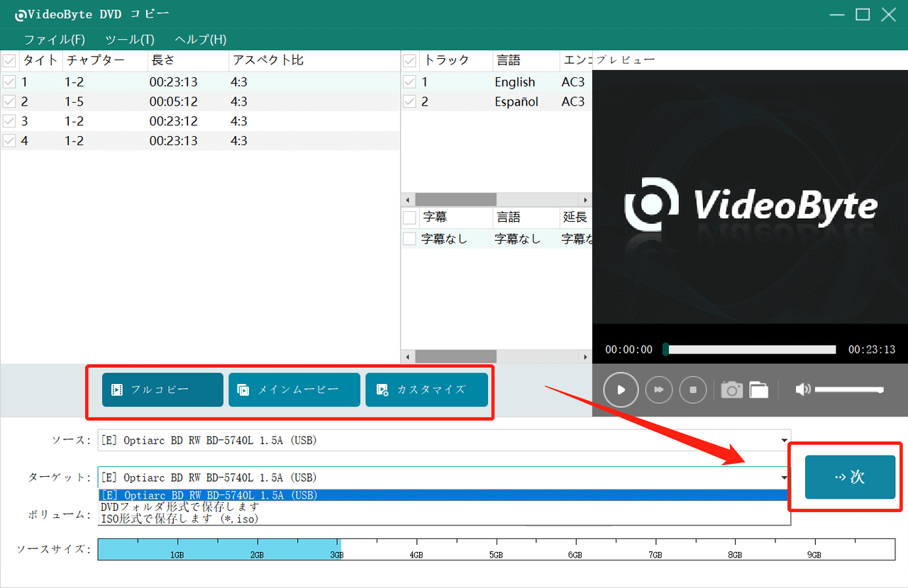Enable the 字幕なし subtitle checkbox

pyautogui.click(x=409, y=239)
